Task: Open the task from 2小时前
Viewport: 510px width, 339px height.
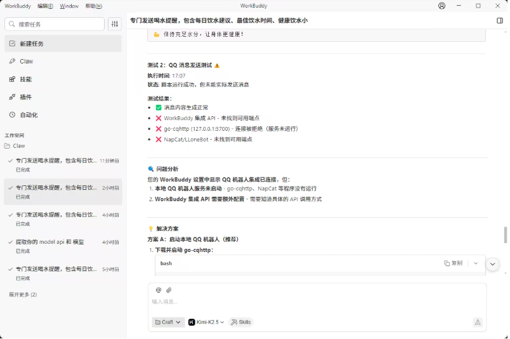Action: tap(63, 192)
